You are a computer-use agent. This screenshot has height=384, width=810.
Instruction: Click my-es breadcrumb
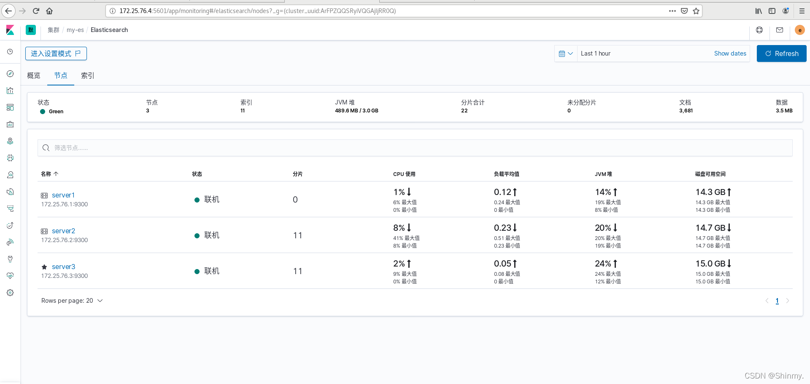75,30
